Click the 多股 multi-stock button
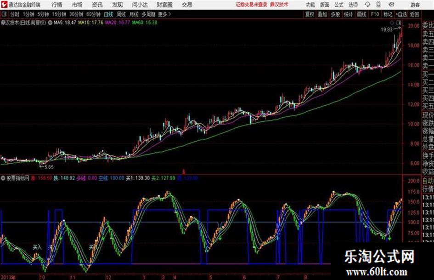Viewport: 434px width, 280px height. (x=335, y=14)
